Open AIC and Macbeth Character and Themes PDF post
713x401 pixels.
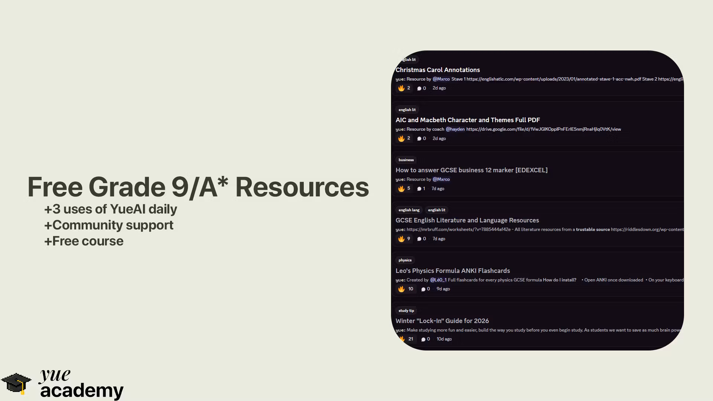[468, 120]
